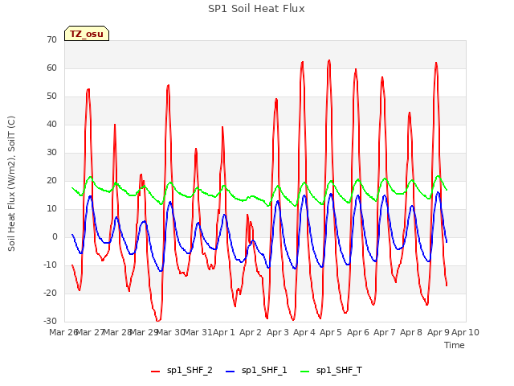
Task: Click the 50 y-axis tick label
Action: tap(51, 96)
